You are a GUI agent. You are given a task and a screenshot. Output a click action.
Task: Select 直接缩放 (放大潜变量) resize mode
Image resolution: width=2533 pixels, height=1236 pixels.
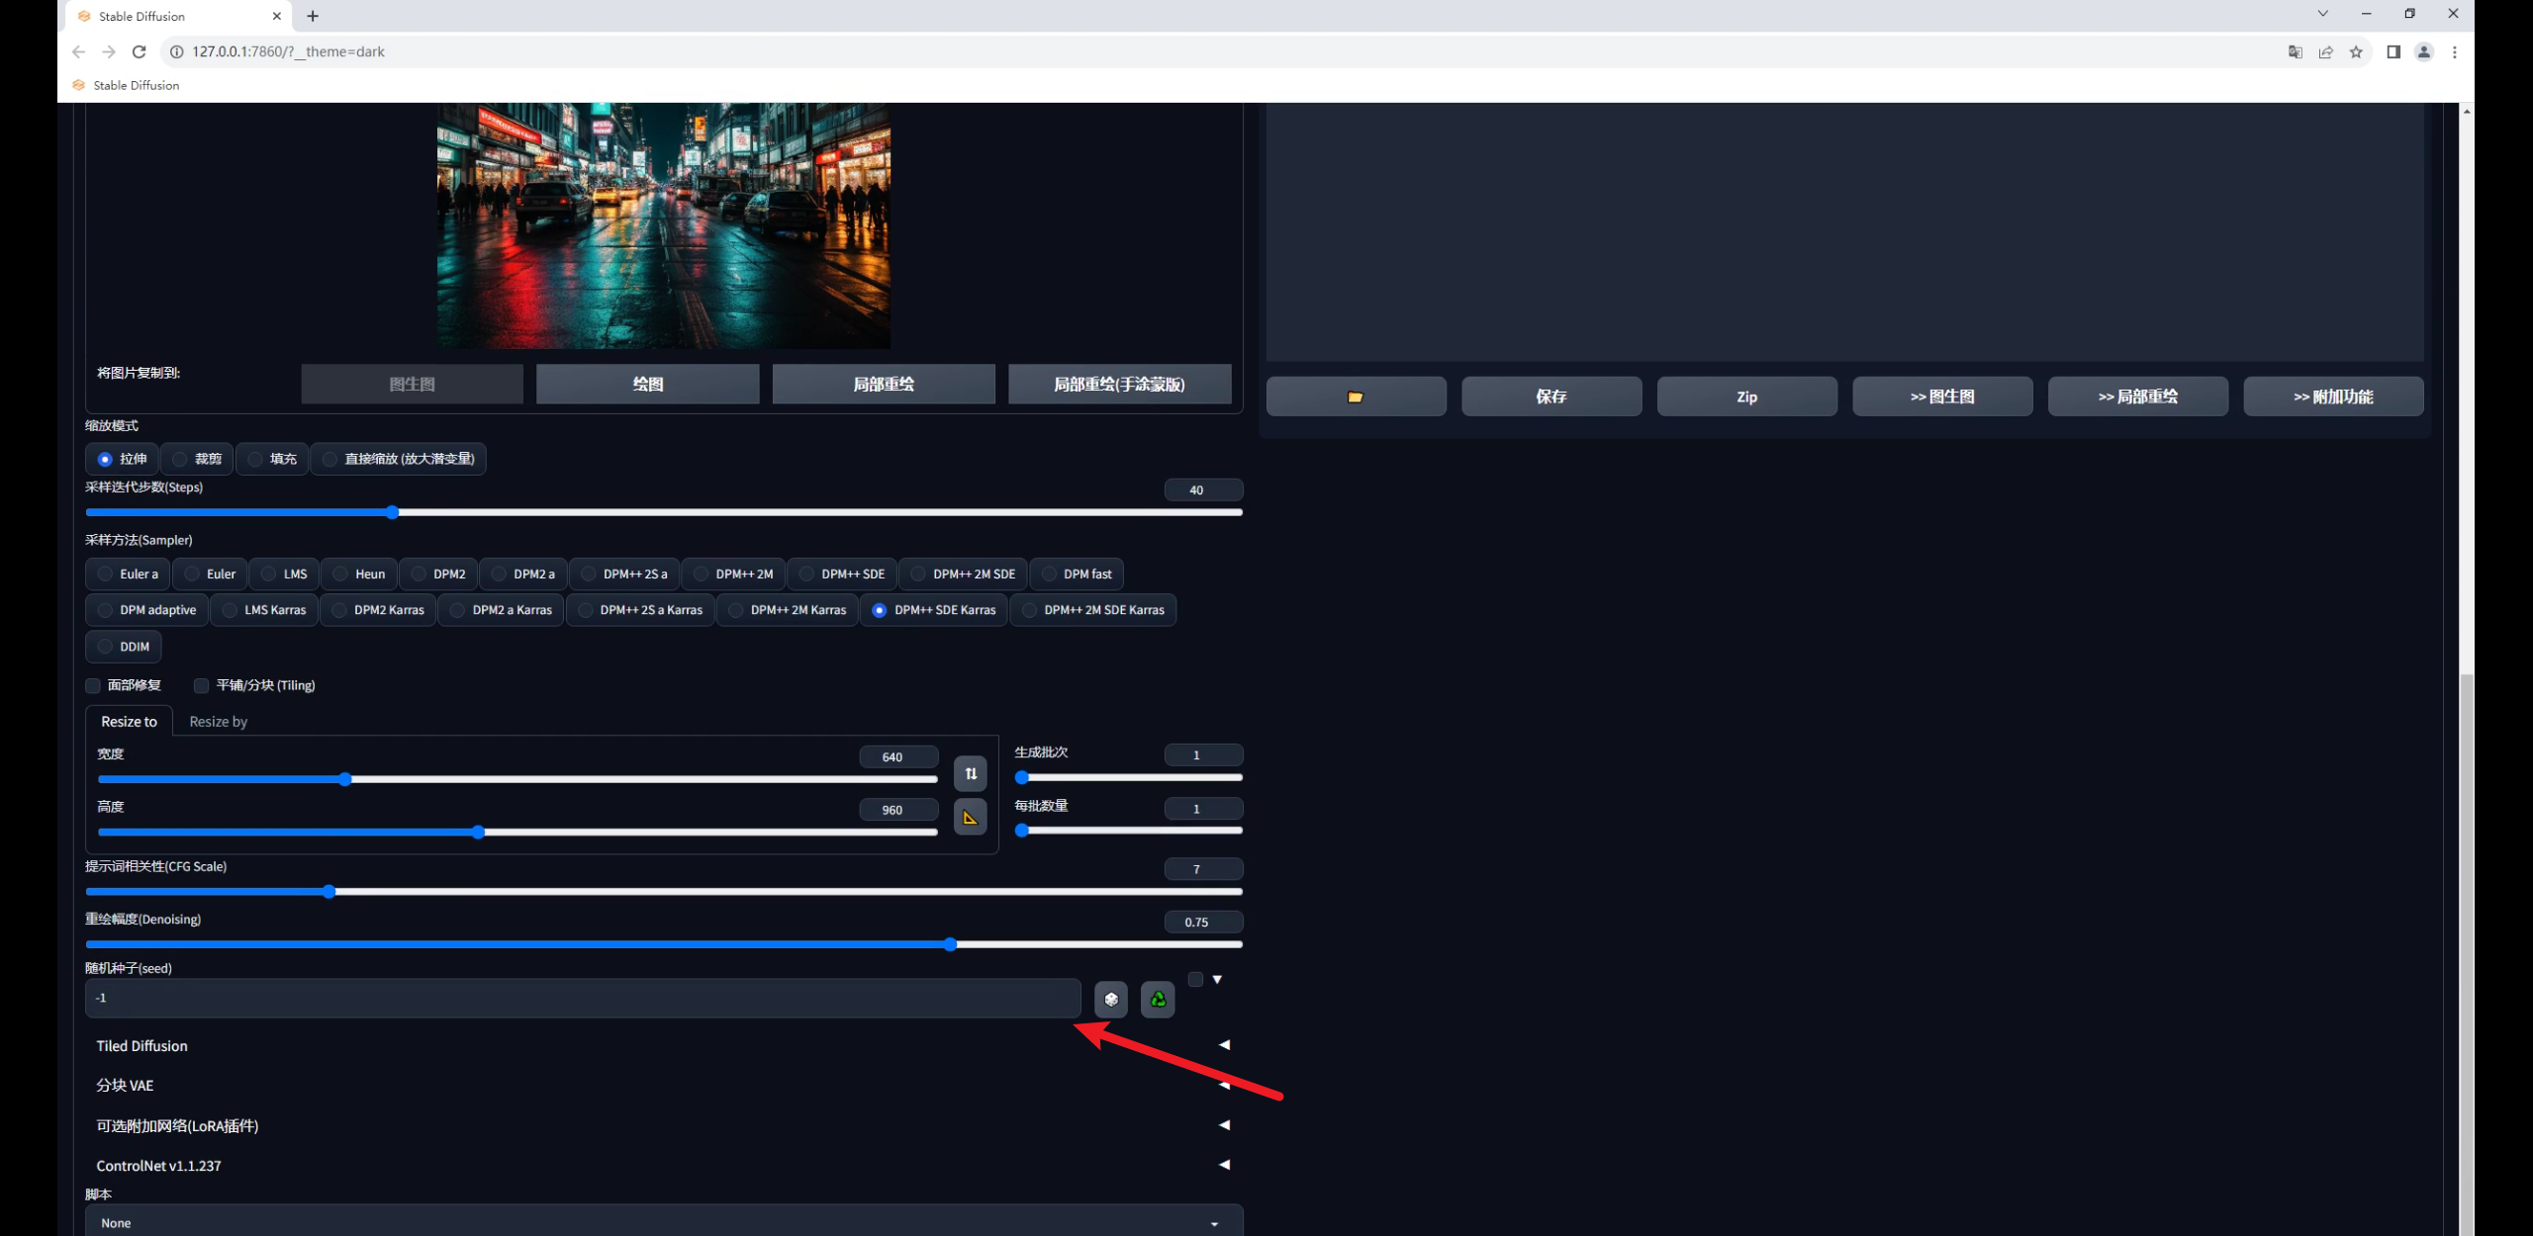[399, 459]
